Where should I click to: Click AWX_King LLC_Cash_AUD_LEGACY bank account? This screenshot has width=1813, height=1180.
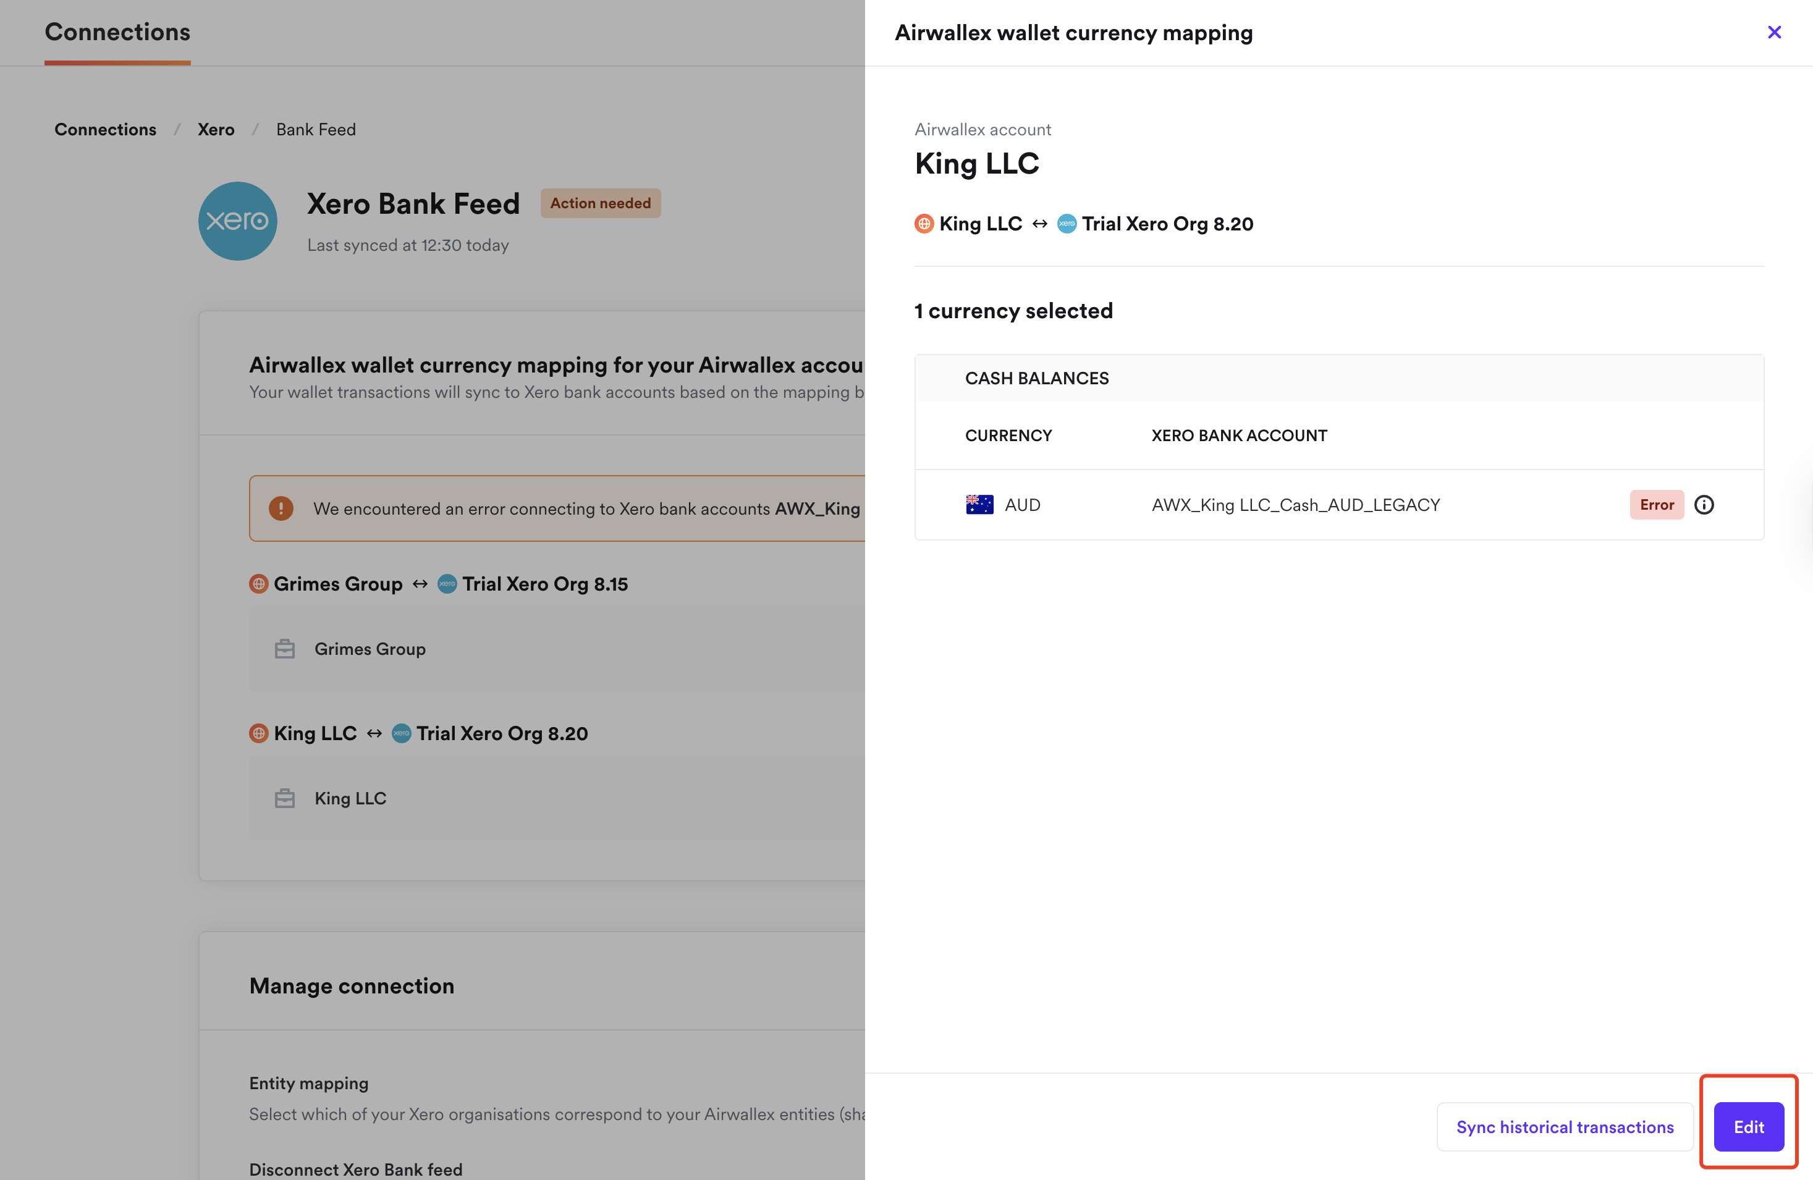1295,505
